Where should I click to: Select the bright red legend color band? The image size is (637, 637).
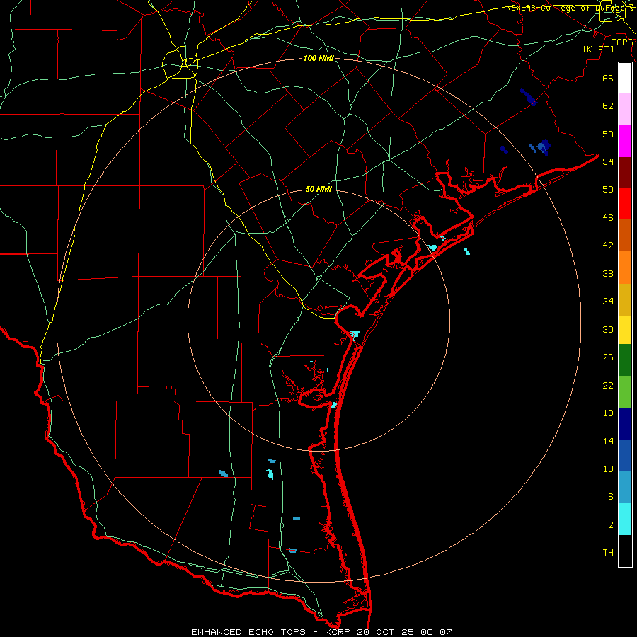click(x=625, y=204)
